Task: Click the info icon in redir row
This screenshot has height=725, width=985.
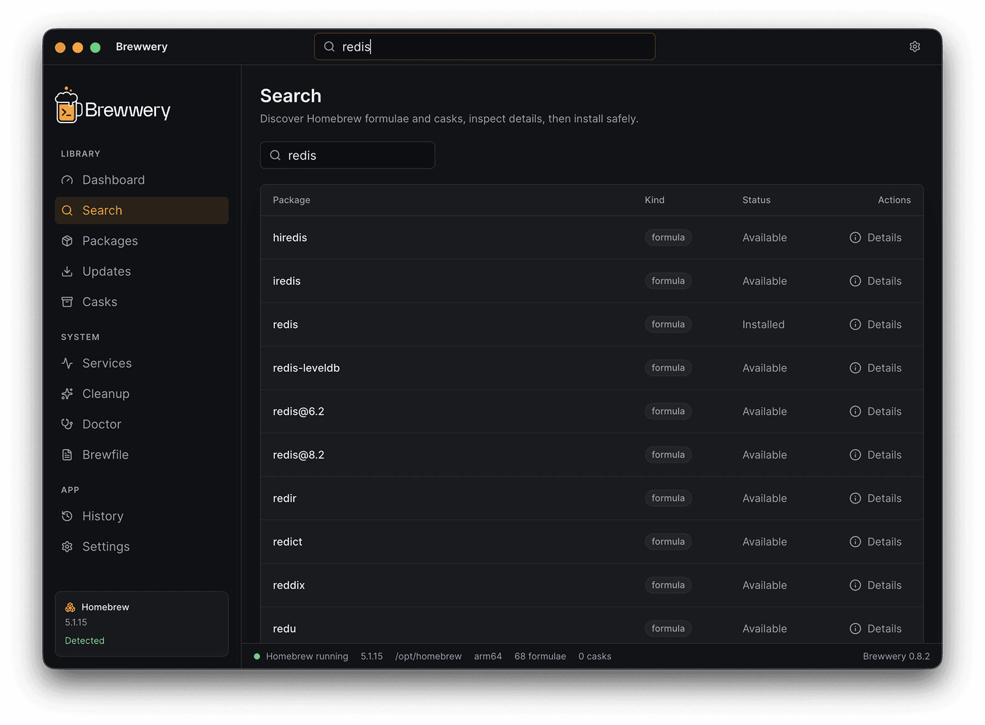Action: click(855, 498)
